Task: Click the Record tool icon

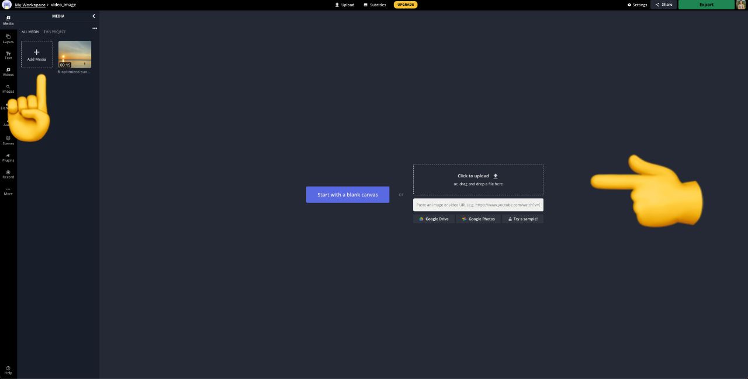Action: pos(8,174)
